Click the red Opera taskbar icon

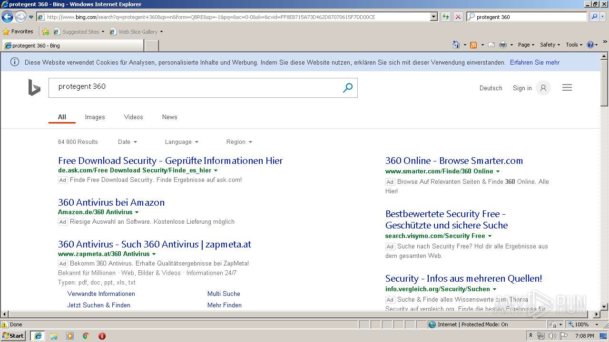click(102, 336)
